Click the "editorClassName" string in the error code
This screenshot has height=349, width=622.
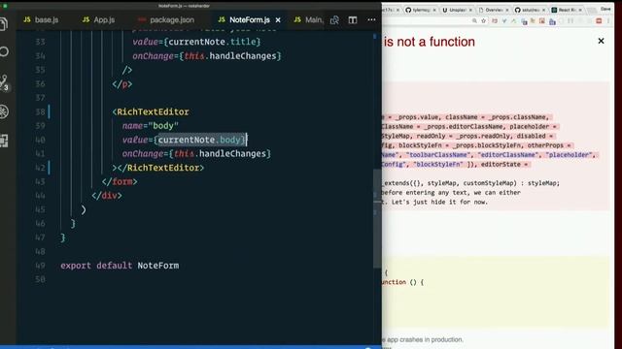(x=507, y=155)
